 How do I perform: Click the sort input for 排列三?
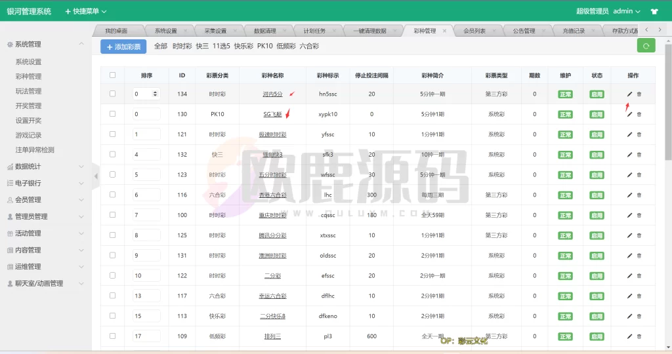coord(146,336)
